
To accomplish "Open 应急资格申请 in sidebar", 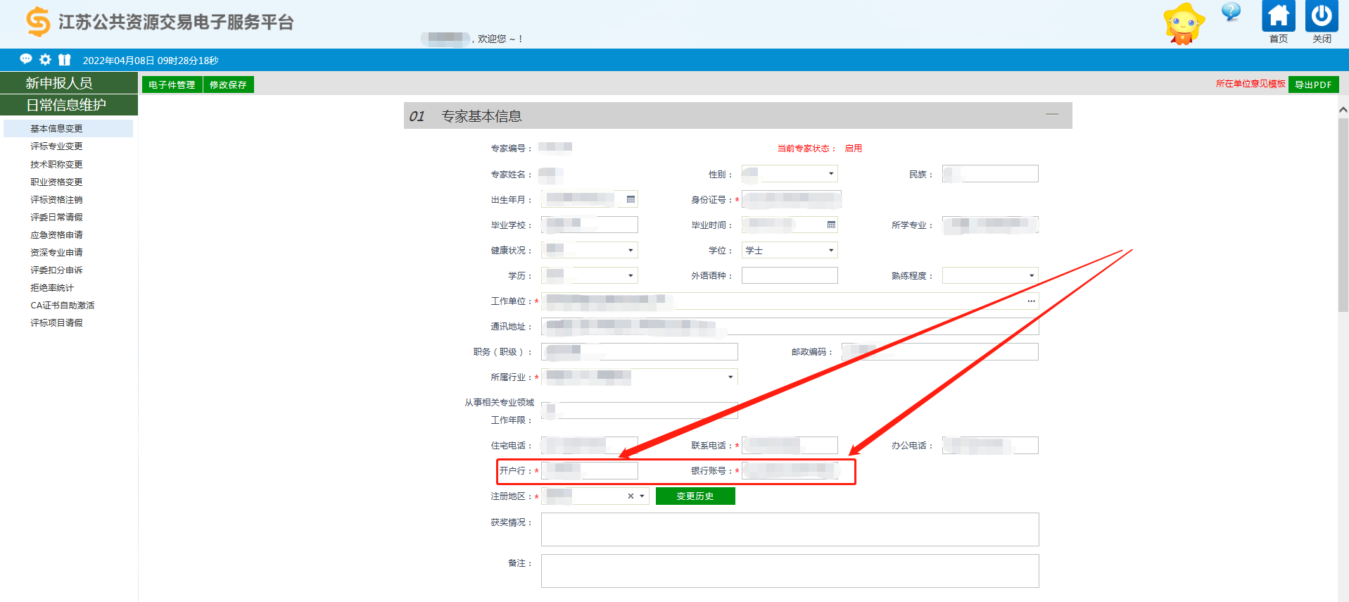I will pyautogui.click(x=56, y=234).
